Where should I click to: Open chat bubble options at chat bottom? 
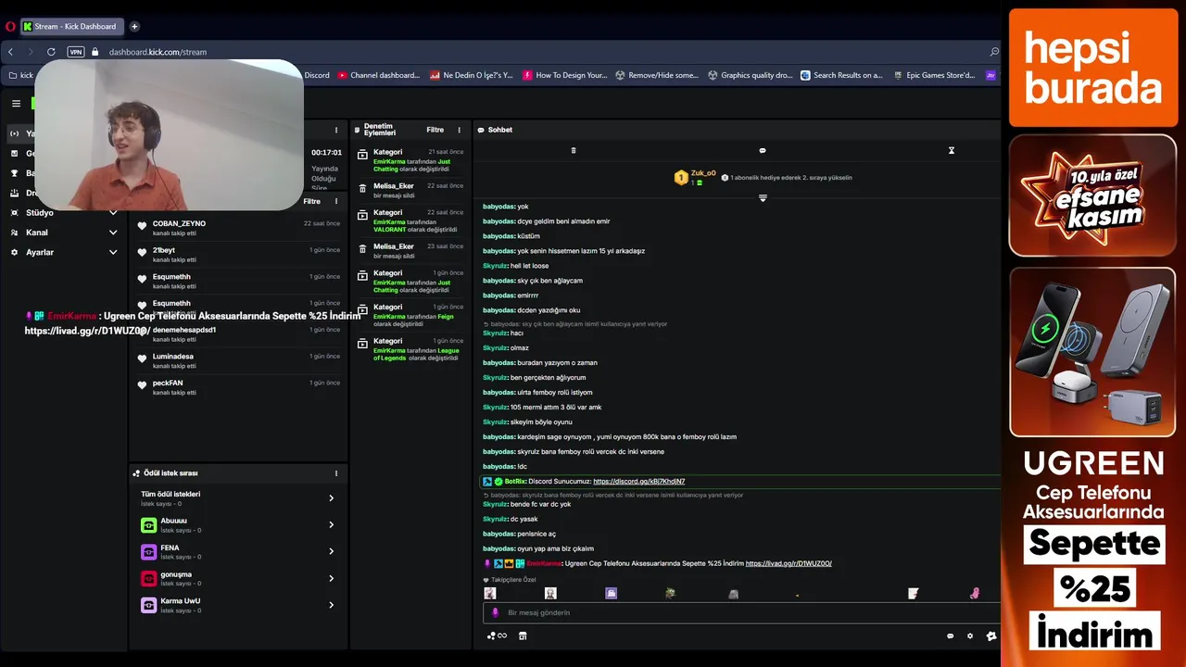[950, 636]
